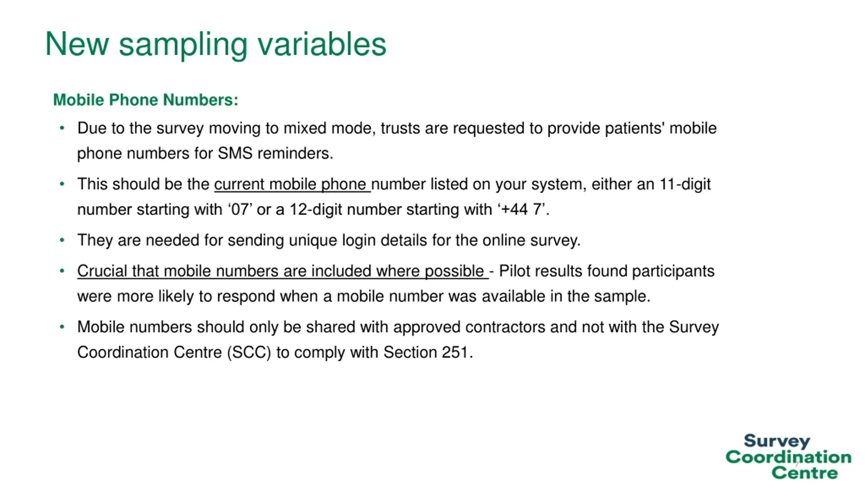Click the sentence about unique login details
This screenshot has height=487, width=865.
(x=329, y=240)
